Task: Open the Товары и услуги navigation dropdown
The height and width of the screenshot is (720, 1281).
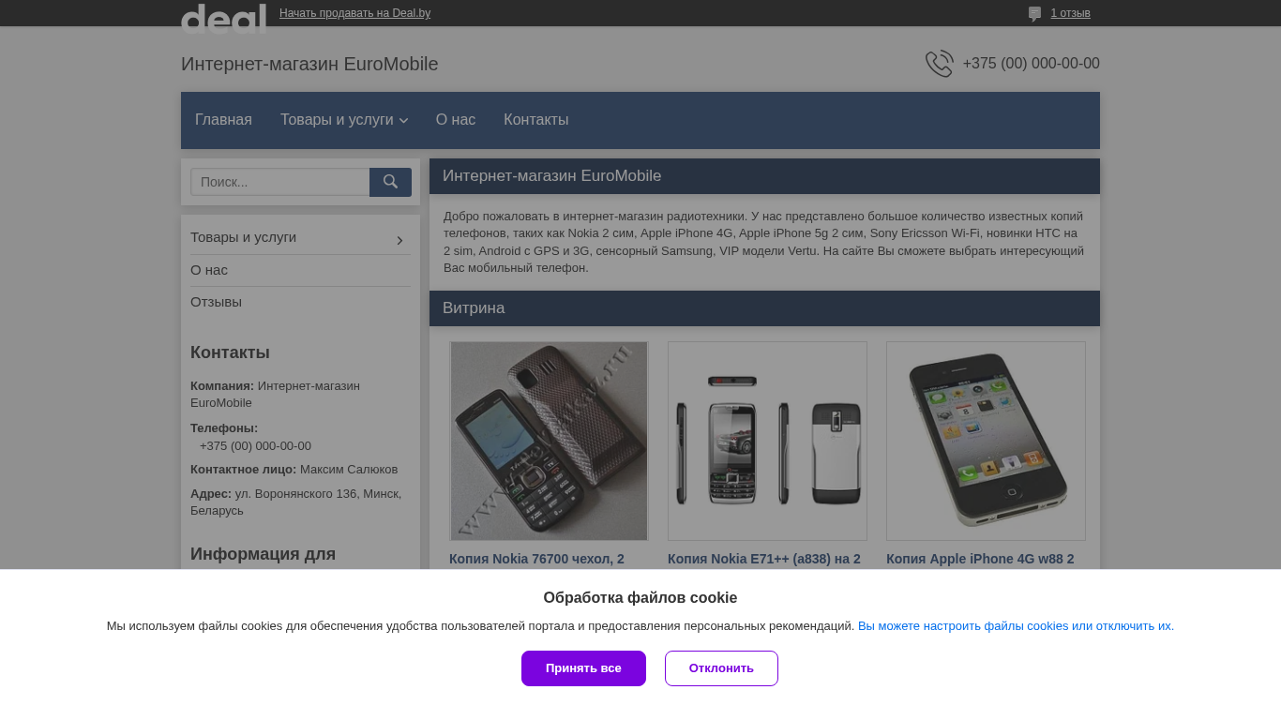Action: (343, 120)
